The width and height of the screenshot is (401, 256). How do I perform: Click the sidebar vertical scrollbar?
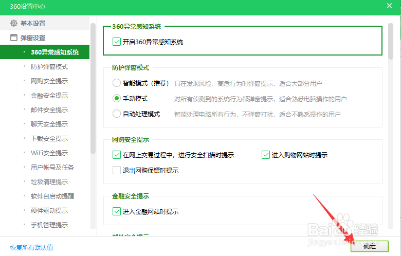[x=93, y=89]
